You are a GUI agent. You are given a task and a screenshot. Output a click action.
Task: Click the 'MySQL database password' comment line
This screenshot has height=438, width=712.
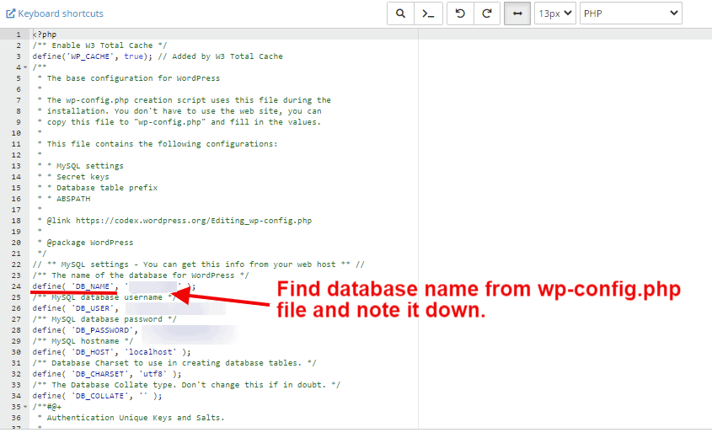tap(104, 319)
